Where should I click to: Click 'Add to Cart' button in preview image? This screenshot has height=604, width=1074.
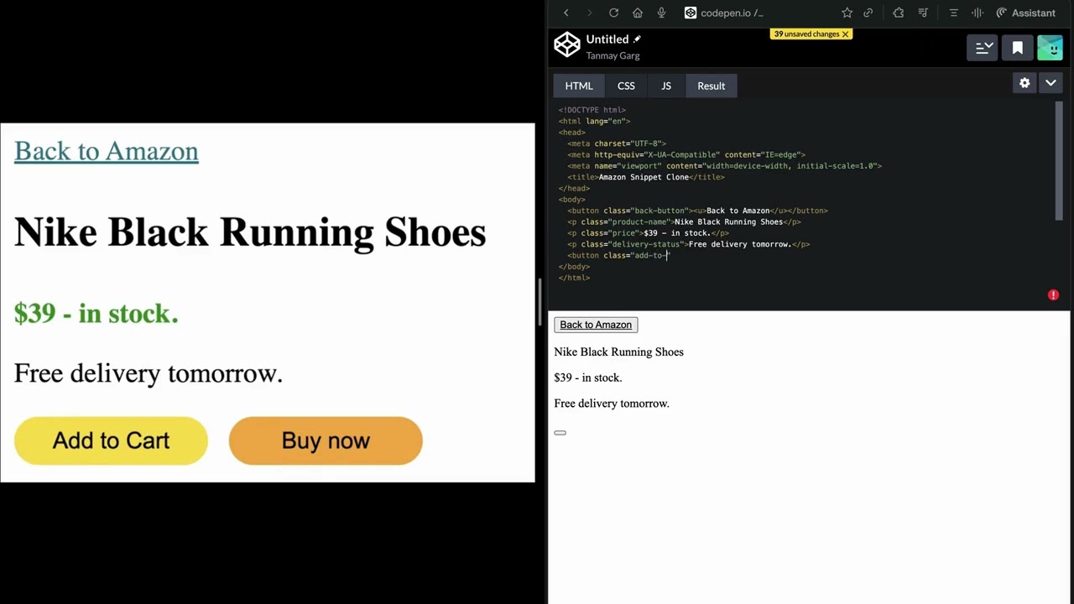pyautogui.click(x=111, y=440)
